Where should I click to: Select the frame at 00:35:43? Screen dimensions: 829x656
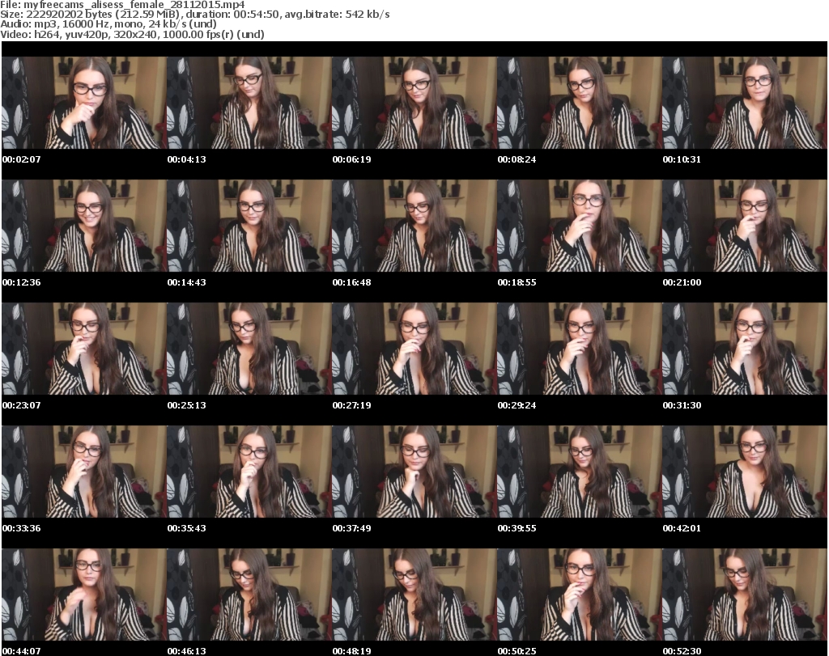click(249, 472)
